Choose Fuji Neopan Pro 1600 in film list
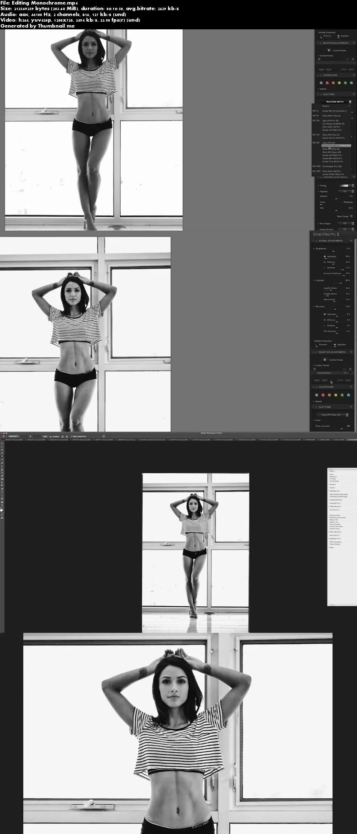357x834 pixels. click(x=332, y=167)
